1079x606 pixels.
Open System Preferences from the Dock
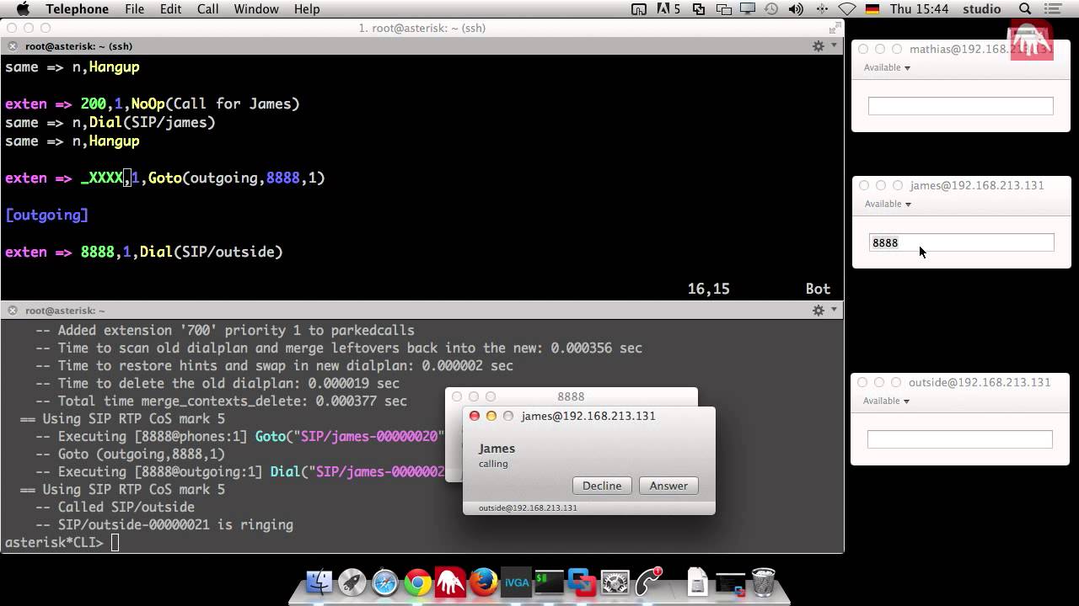615,582
